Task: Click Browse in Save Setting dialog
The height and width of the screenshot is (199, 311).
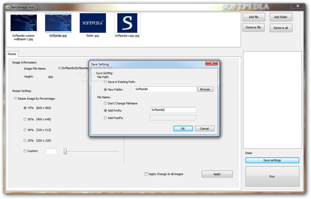Action: [205, 89]
